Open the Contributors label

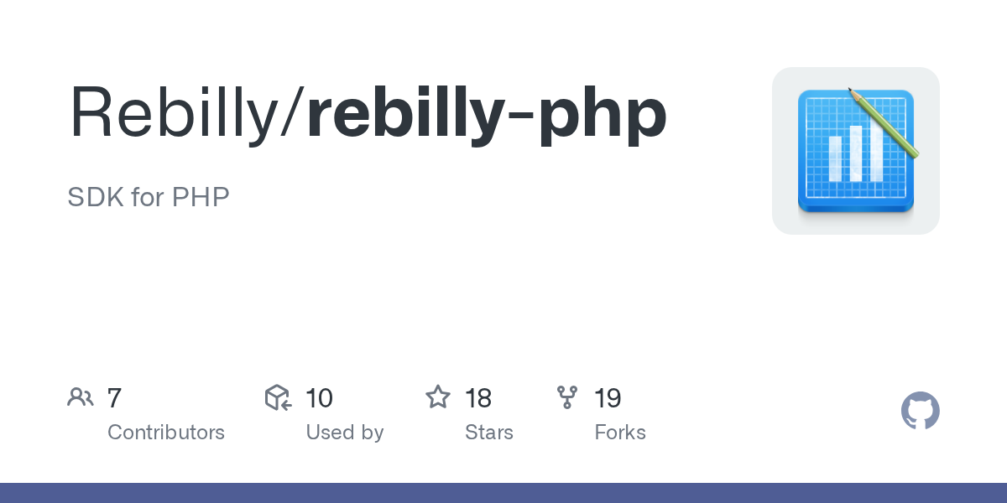pyautogui.click(x=166, y=433)
